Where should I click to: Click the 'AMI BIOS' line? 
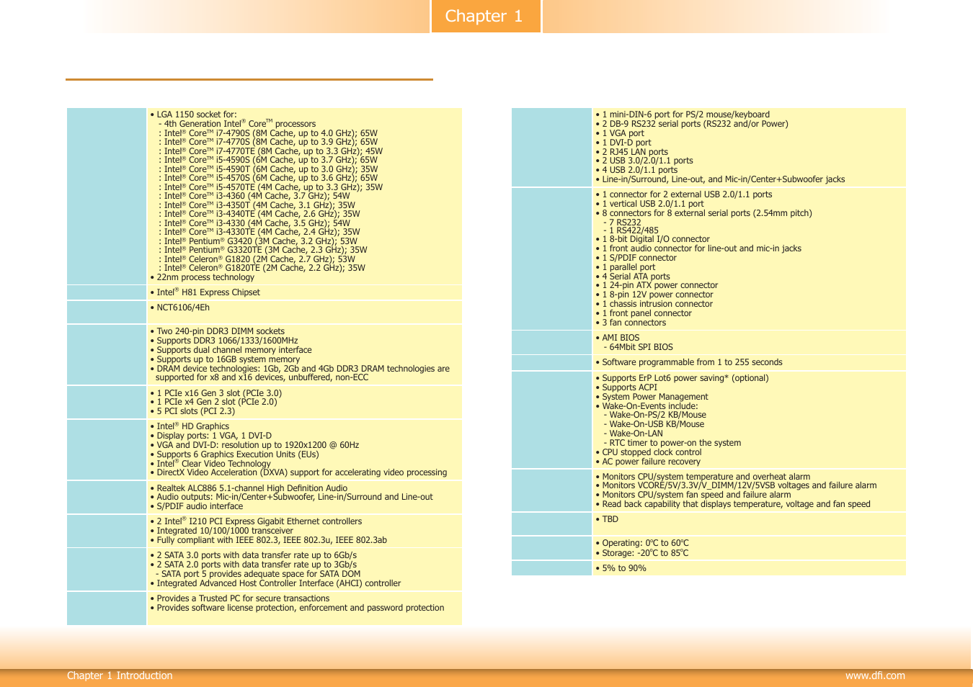click(x=617, y=338)
